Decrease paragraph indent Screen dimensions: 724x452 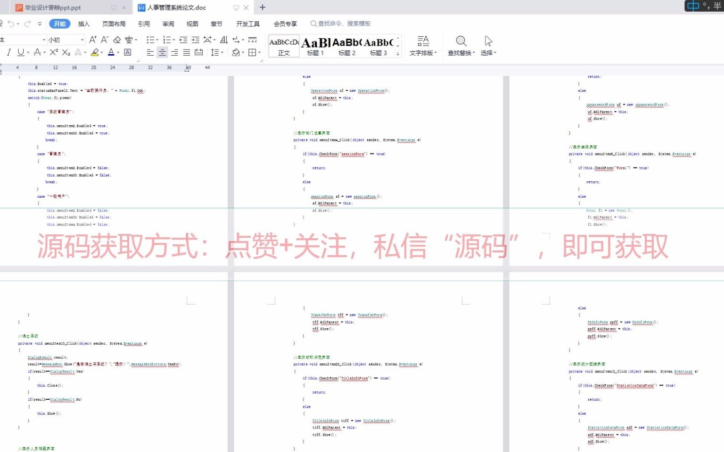point(183,40)
